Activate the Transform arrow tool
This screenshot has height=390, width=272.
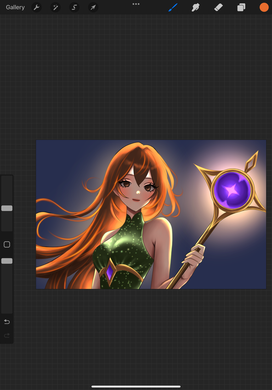[x=93, y=7]
